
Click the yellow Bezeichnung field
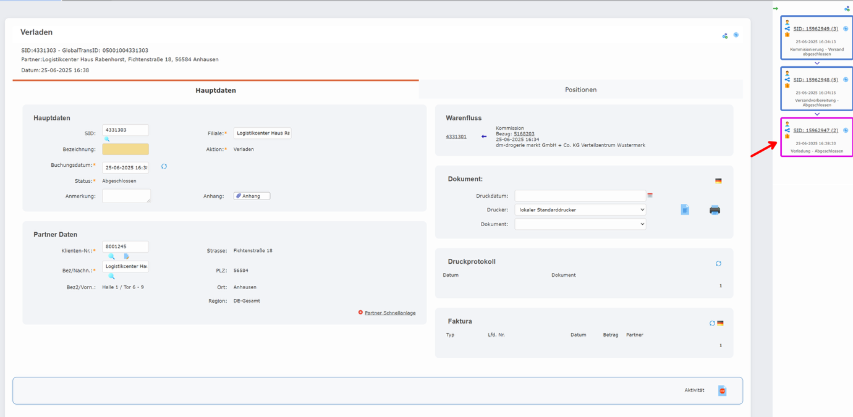[x=125, y=150]
